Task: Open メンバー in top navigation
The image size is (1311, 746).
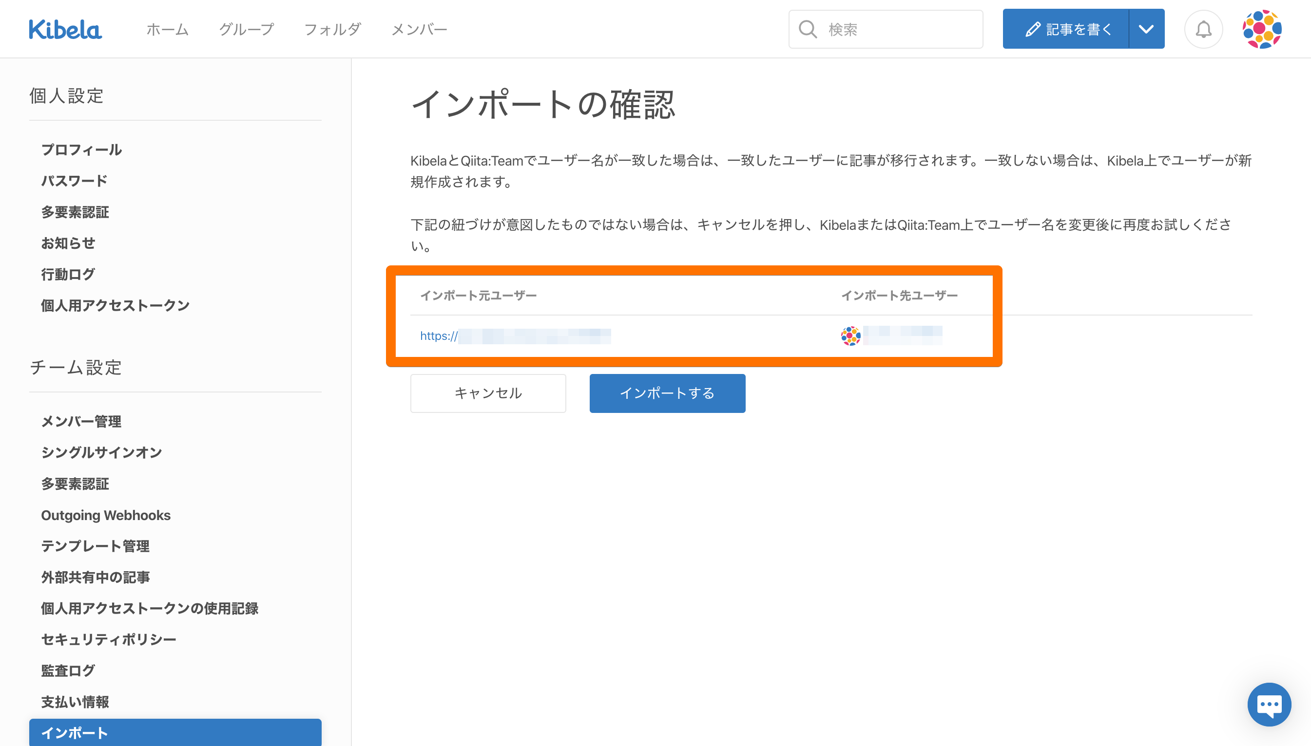Action: click(x=419, y=29)
